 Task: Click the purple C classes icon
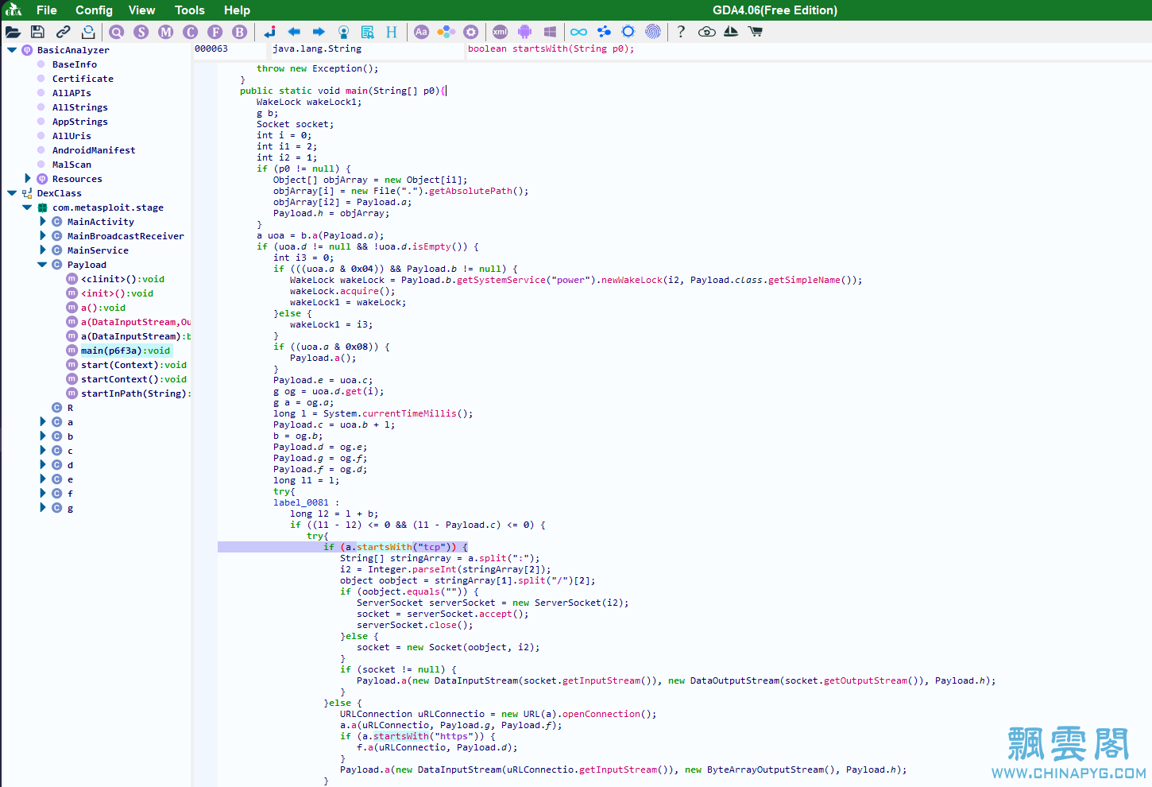(191, 32)
